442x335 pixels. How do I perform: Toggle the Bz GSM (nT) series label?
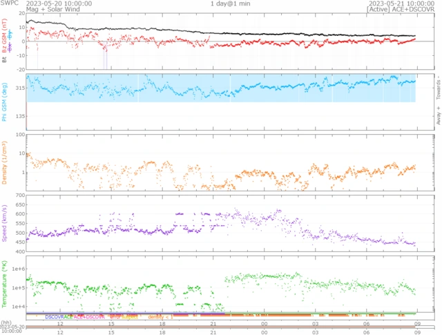coord(5,37)
